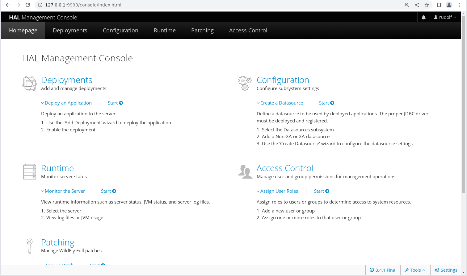Collapse the Assign User Roles section

click(277, 191)
